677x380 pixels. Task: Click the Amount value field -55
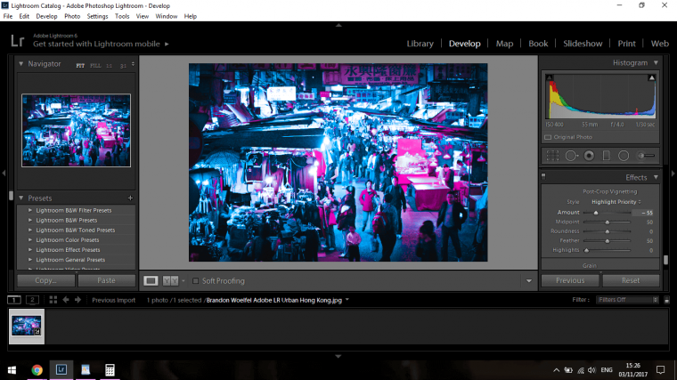click(643, 213)
